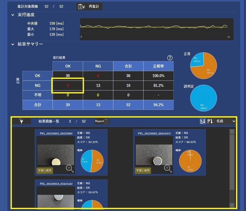Open thumbnail of PXL_20220802_0634107
This screenshot has width=246, height=211.
pyautogui.click(x=154, y=155)
